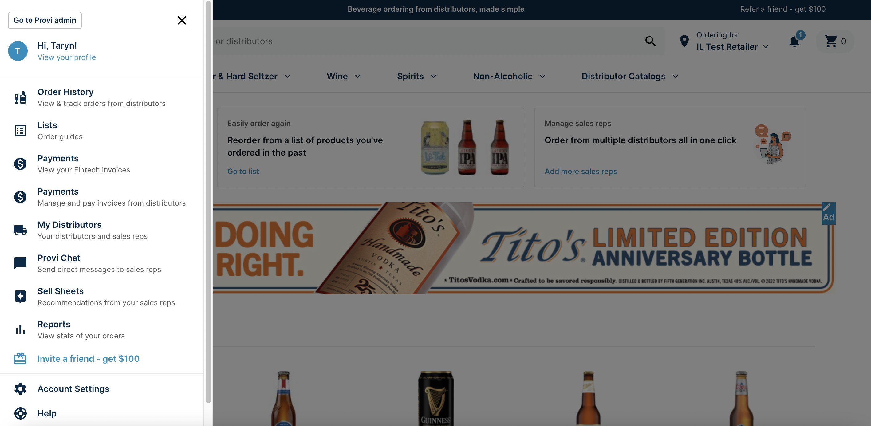This screenshot has width=871, height=426.
Task: Click the Go to Provi admin button
Action: point(44,20)
